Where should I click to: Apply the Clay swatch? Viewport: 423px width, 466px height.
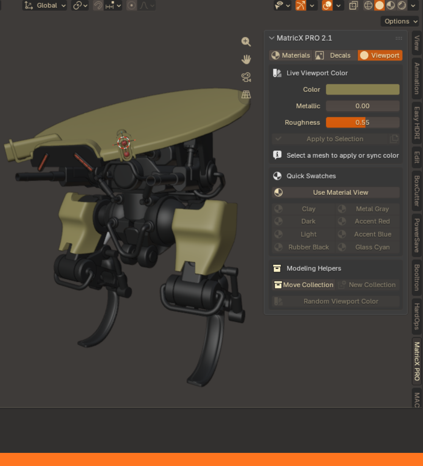(303, 209)
